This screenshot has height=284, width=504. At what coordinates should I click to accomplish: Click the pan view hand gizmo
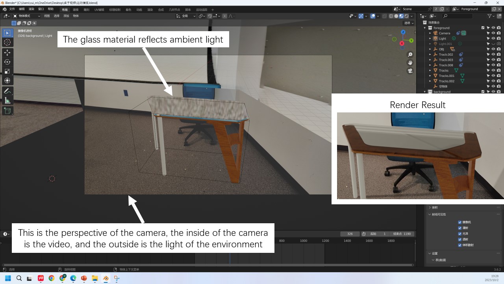coord(410,63)
